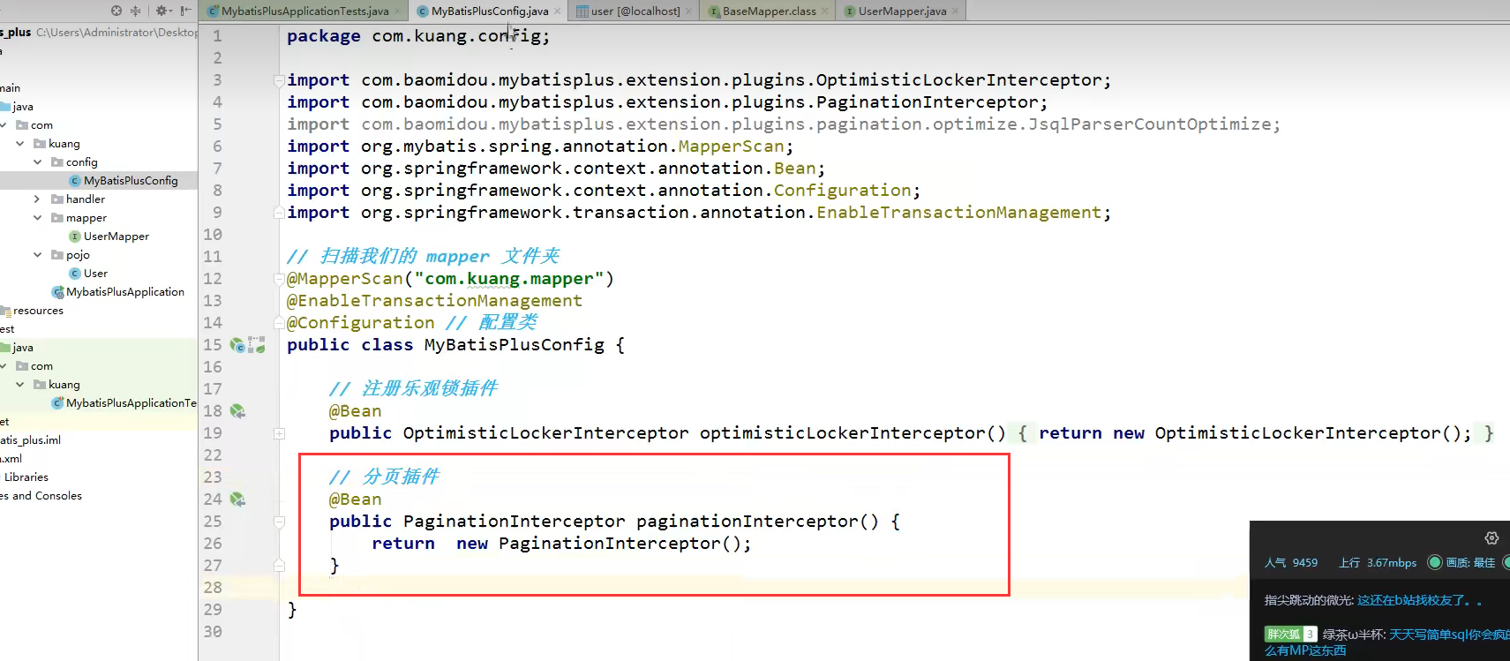Click the interface icon beside UserMapper node

pyautogui.click(x=75, y=237)
